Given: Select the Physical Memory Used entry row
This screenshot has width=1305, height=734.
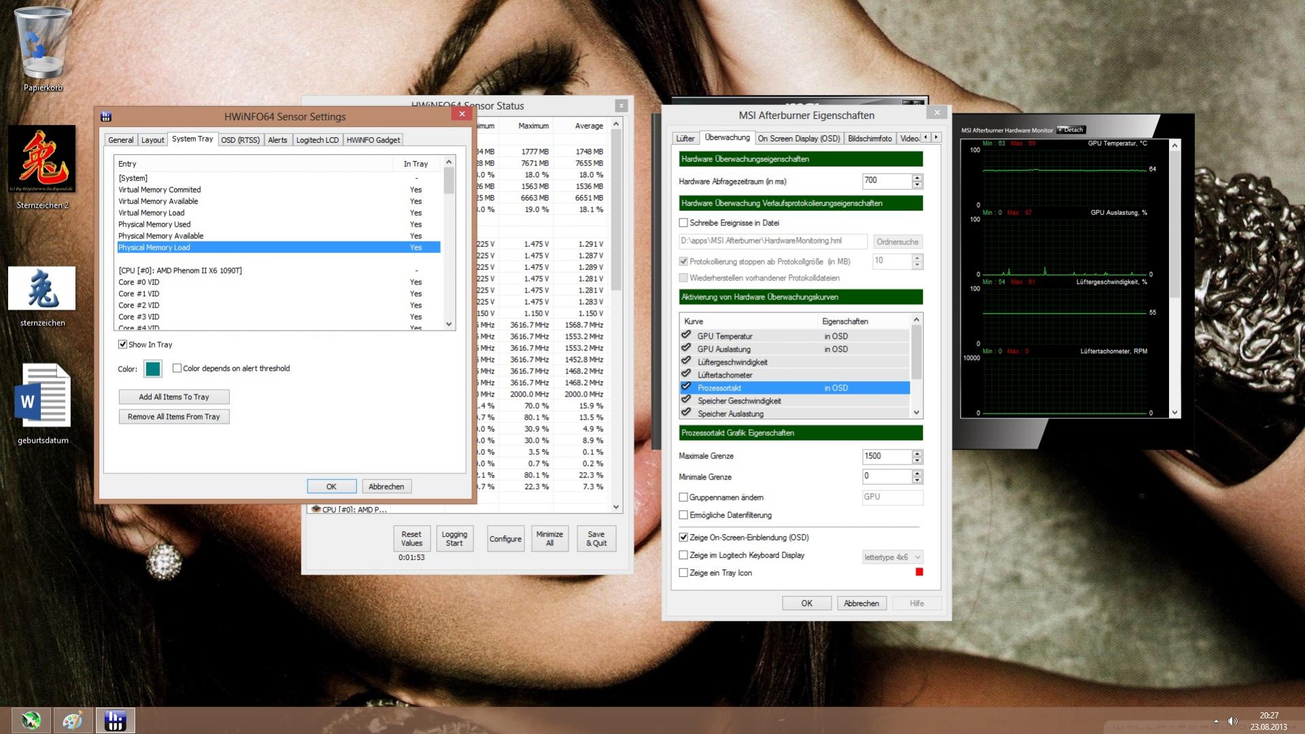Looking at the screenshot, I should [x=279, y=224].
